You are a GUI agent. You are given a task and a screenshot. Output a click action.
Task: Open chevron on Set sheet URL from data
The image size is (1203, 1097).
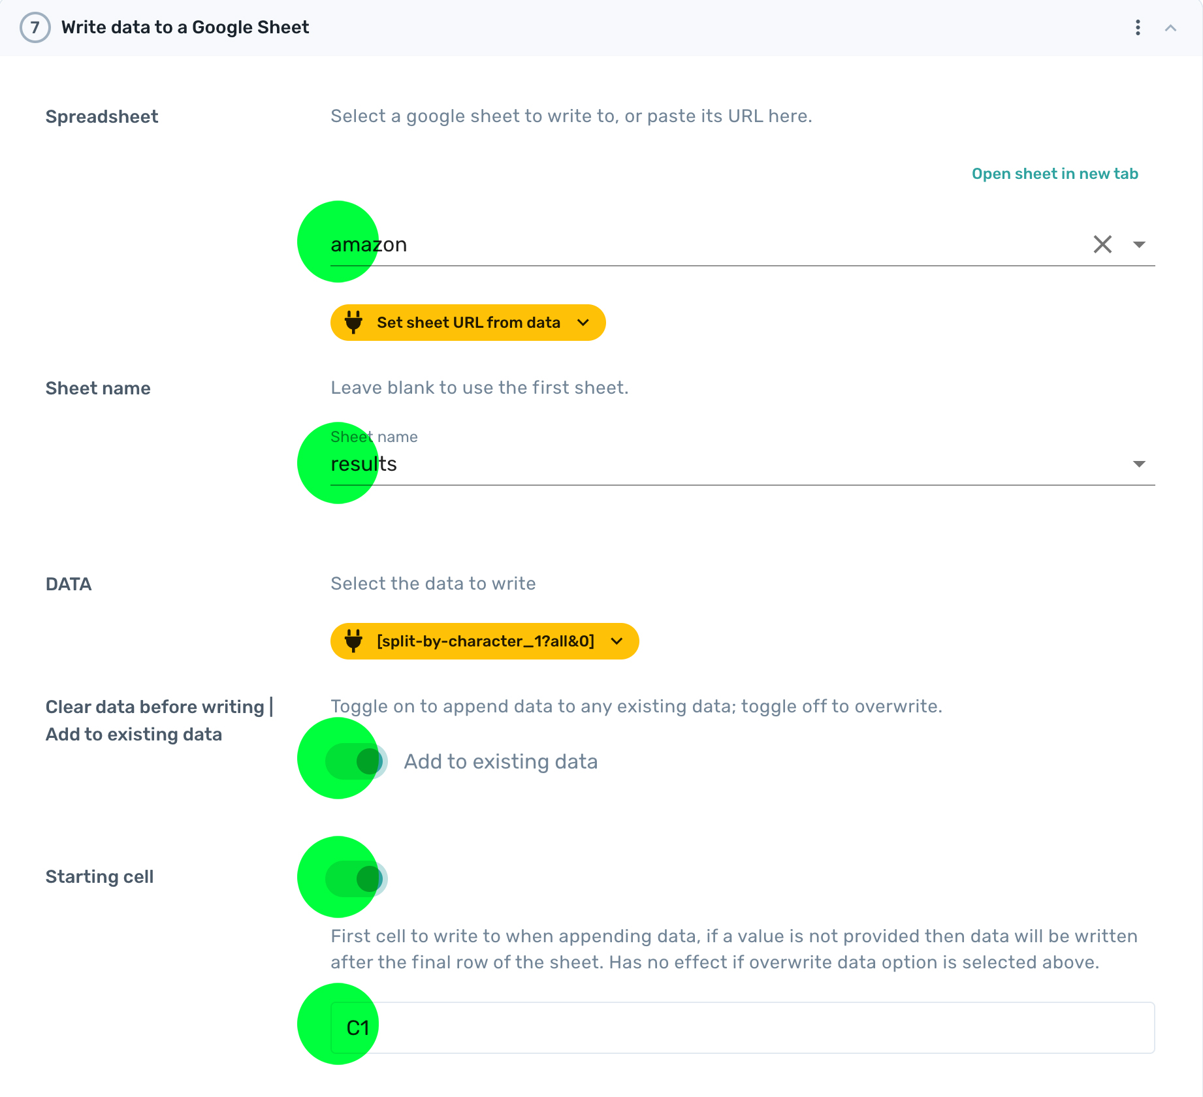583,323
